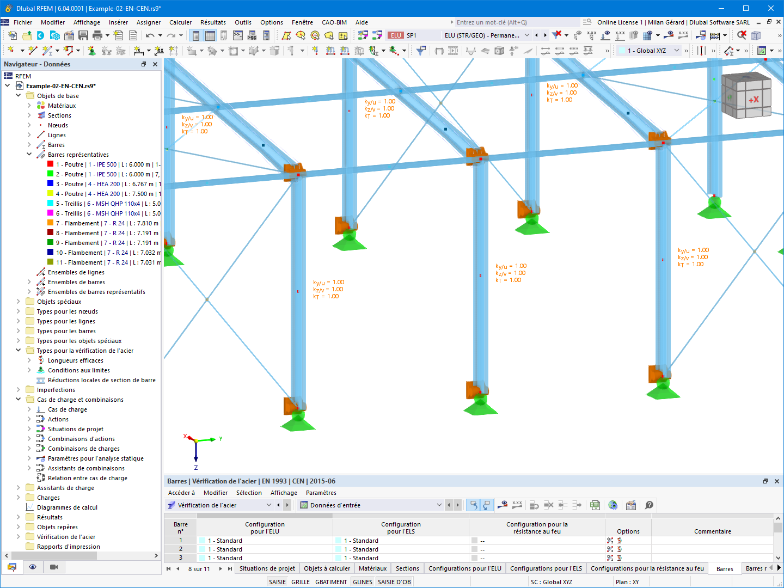Save the model with the floppy disk icon
This screenshot has width=784, height=588.
tap(83, 35)
